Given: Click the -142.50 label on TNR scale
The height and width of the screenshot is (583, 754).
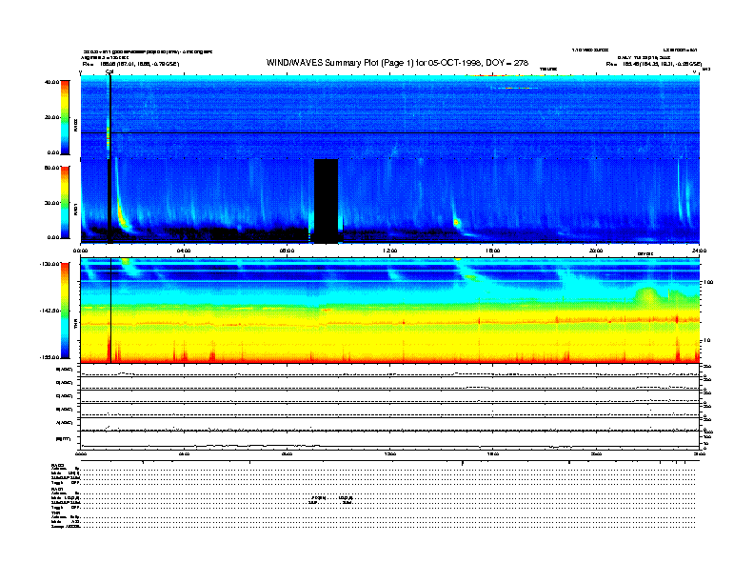Looking at the screenshot, I should (x=50, y=311).
